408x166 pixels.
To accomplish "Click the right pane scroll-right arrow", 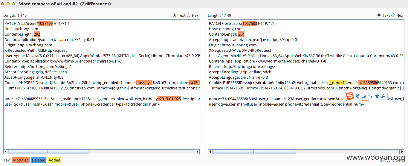I will [402, 152].
